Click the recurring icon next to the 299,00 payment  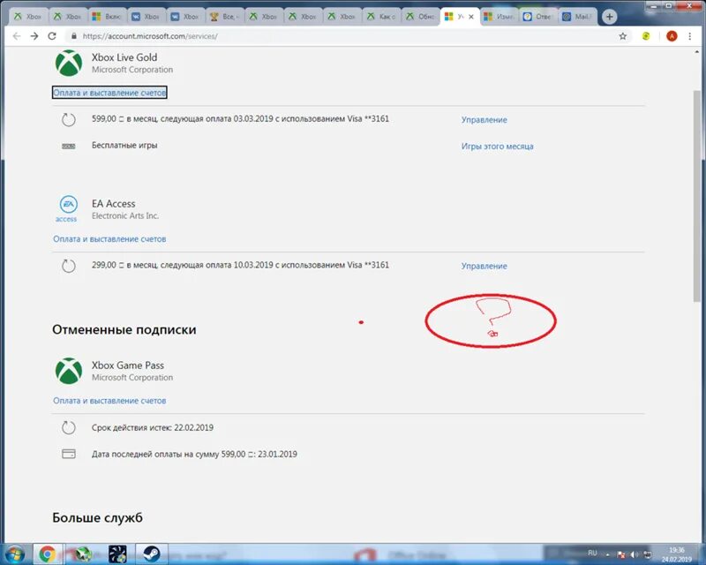point(69,266)
